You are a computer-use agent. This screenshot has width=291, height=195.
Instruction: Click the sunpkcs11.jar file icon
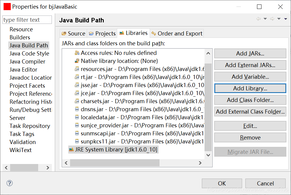77,141
